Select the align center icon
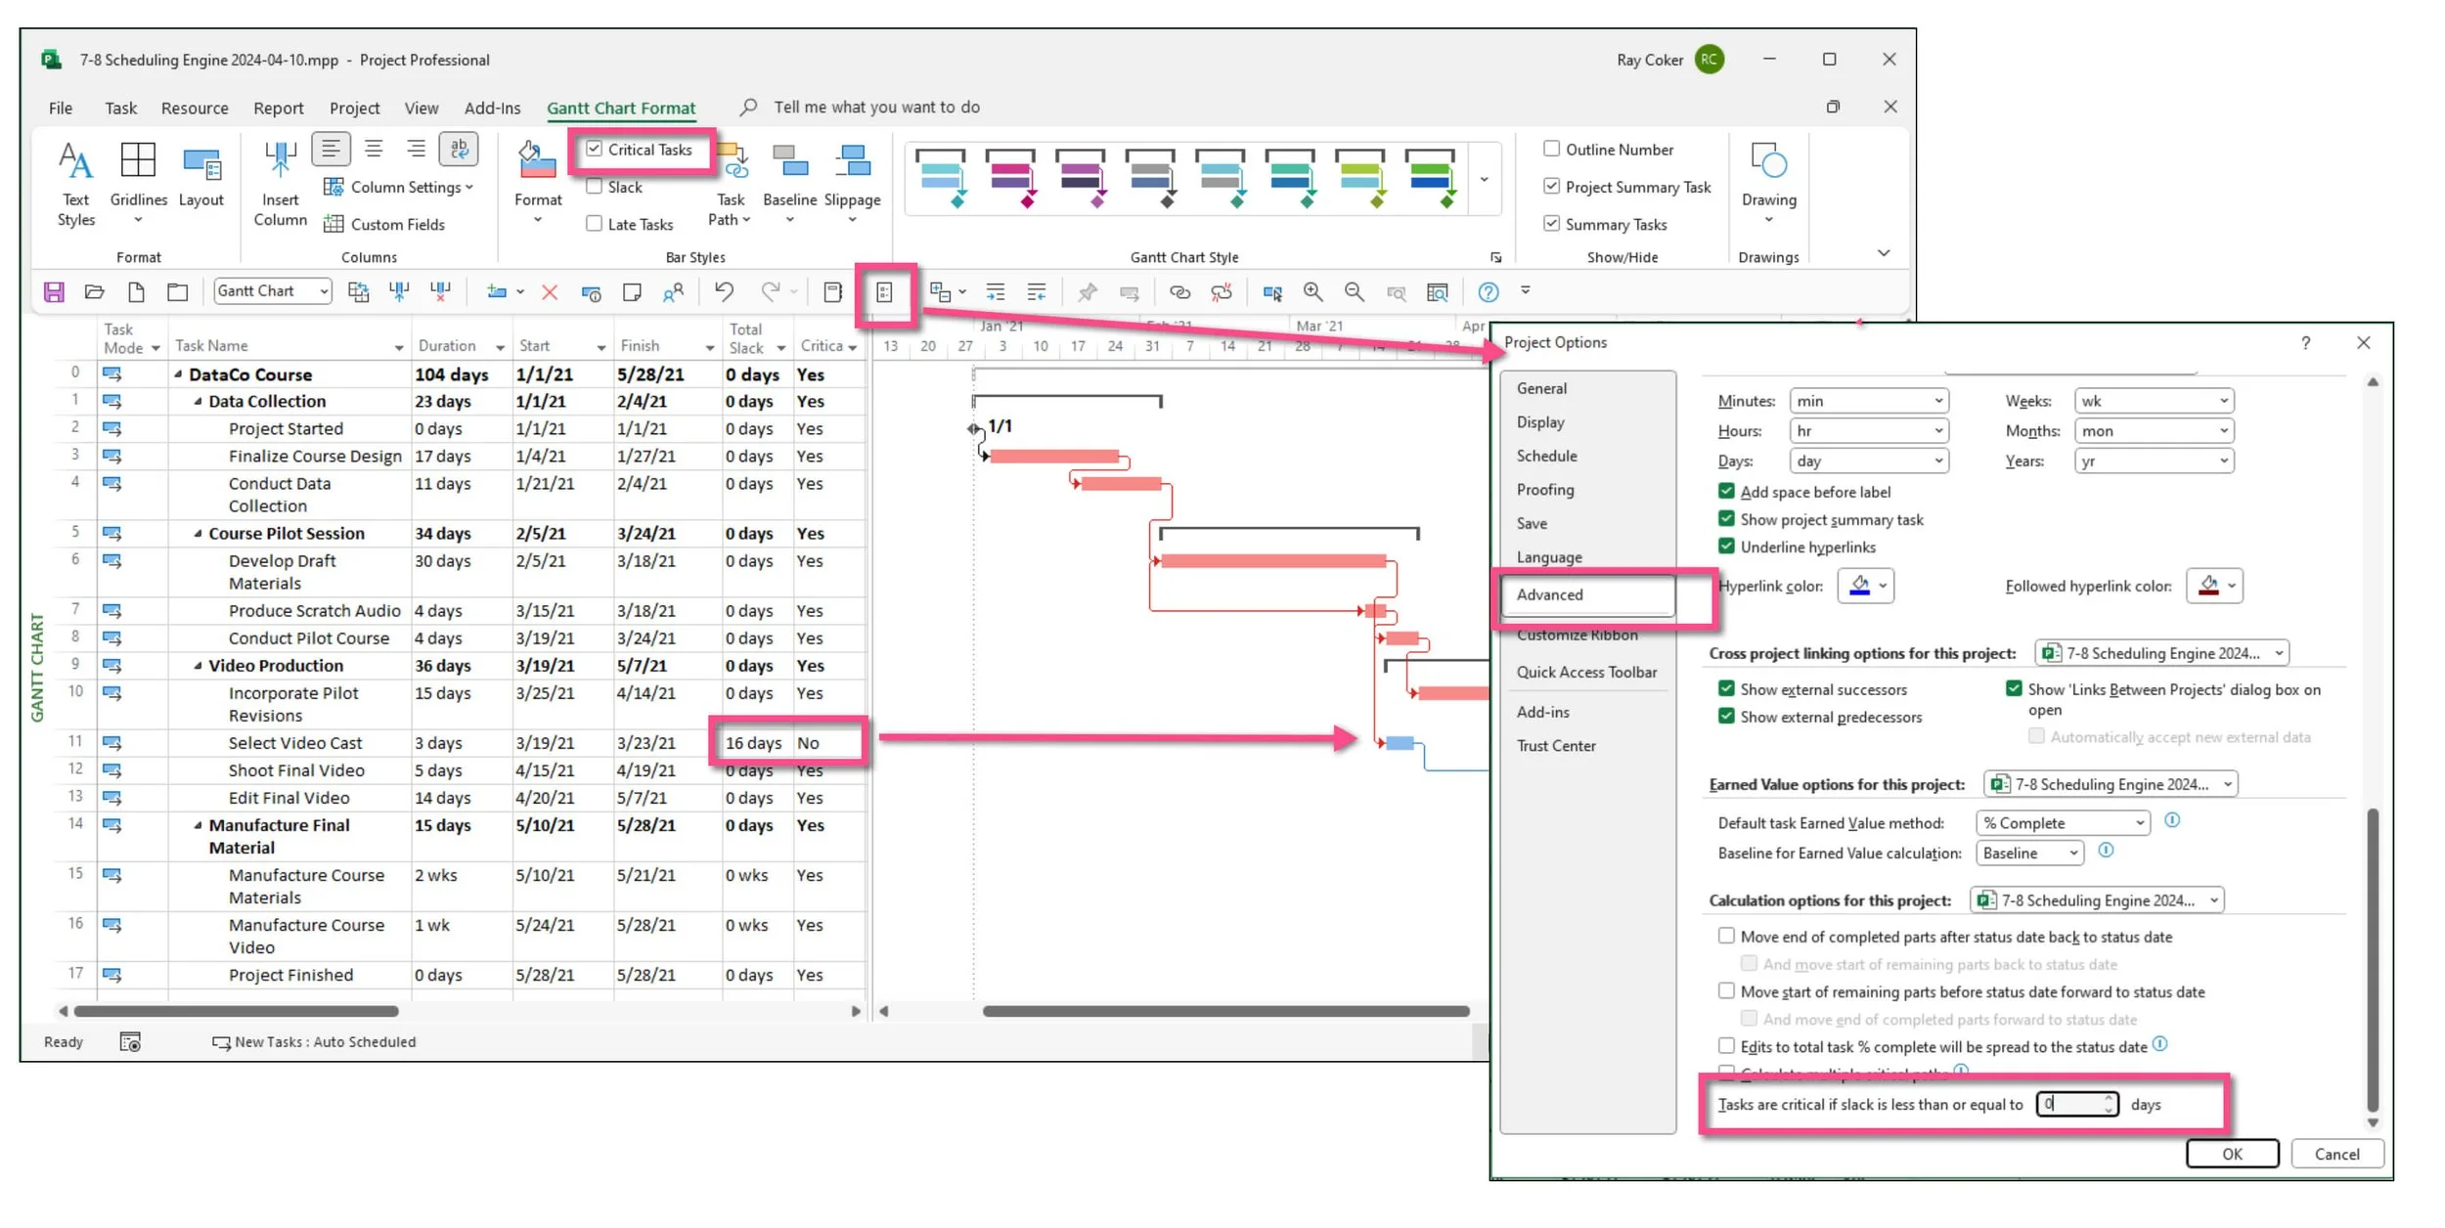 (x=374, y=149)
